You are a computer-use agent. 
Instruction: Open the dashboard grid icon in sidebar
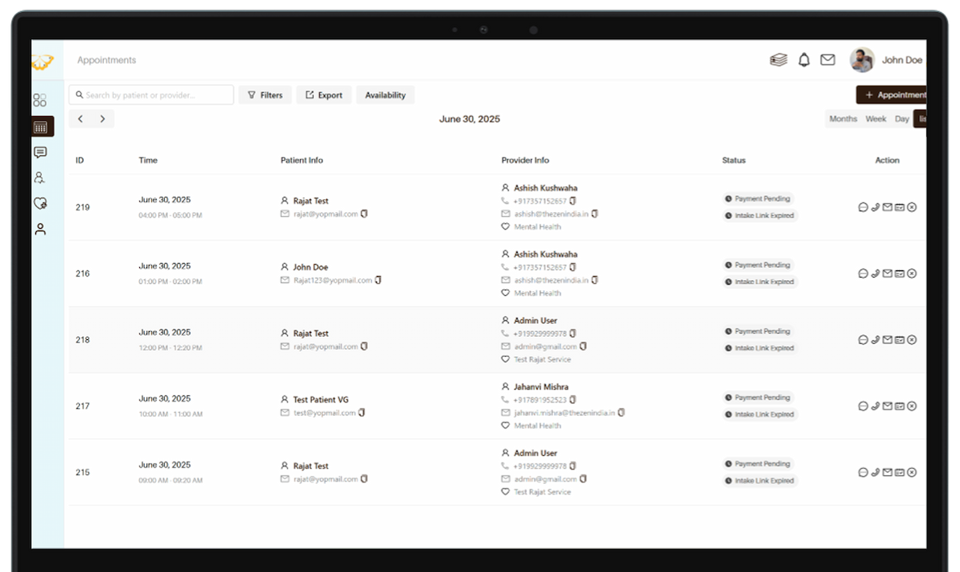coord(40,101)
